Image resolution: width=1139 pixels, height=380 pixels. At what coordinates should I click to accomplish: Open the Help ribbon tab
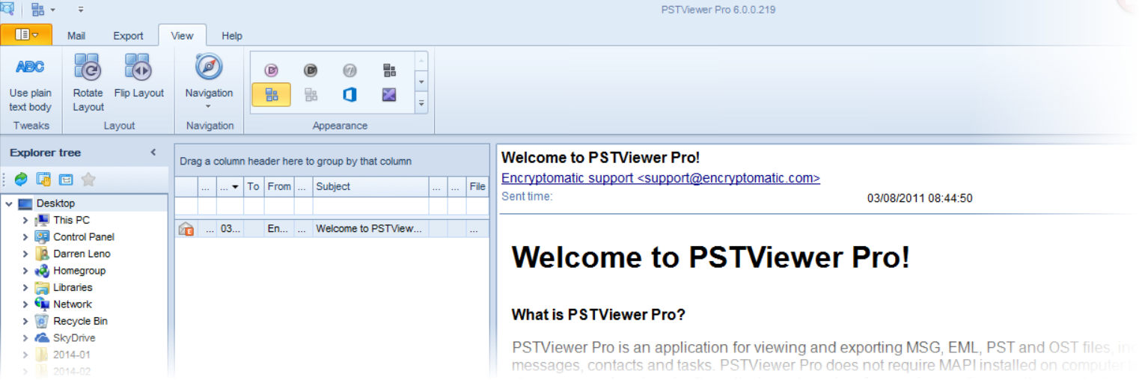coord(232,35)
